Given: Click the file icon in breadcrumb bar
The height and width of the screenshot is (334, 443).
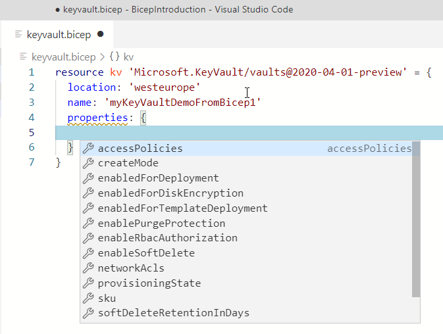Looking at the screenshot, I should 24,57.
